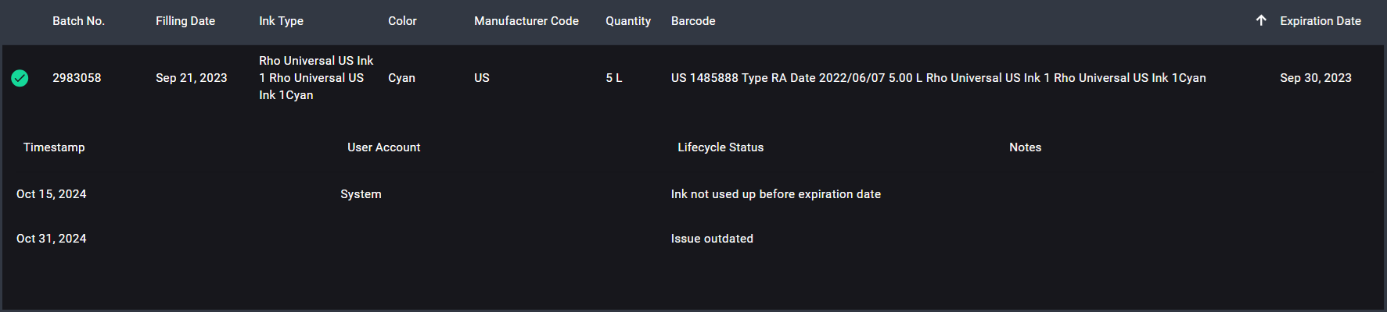Click the Notes column header
Image resolution: width=1387 pixels, height=312 pixels.
pyautogui.click(x=1025, y=147)
